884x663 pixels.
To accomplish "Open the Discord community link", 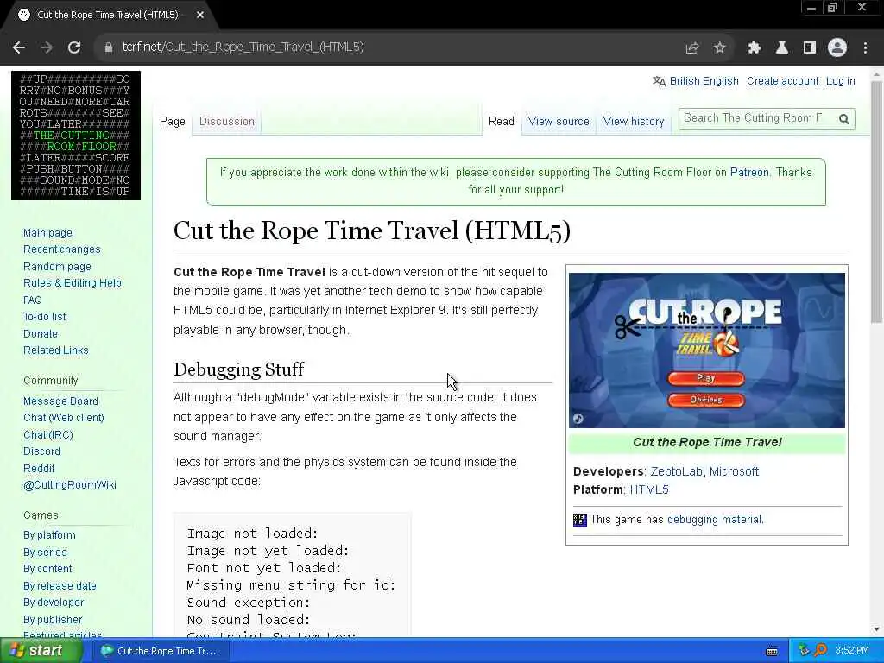I will point(41,451).
